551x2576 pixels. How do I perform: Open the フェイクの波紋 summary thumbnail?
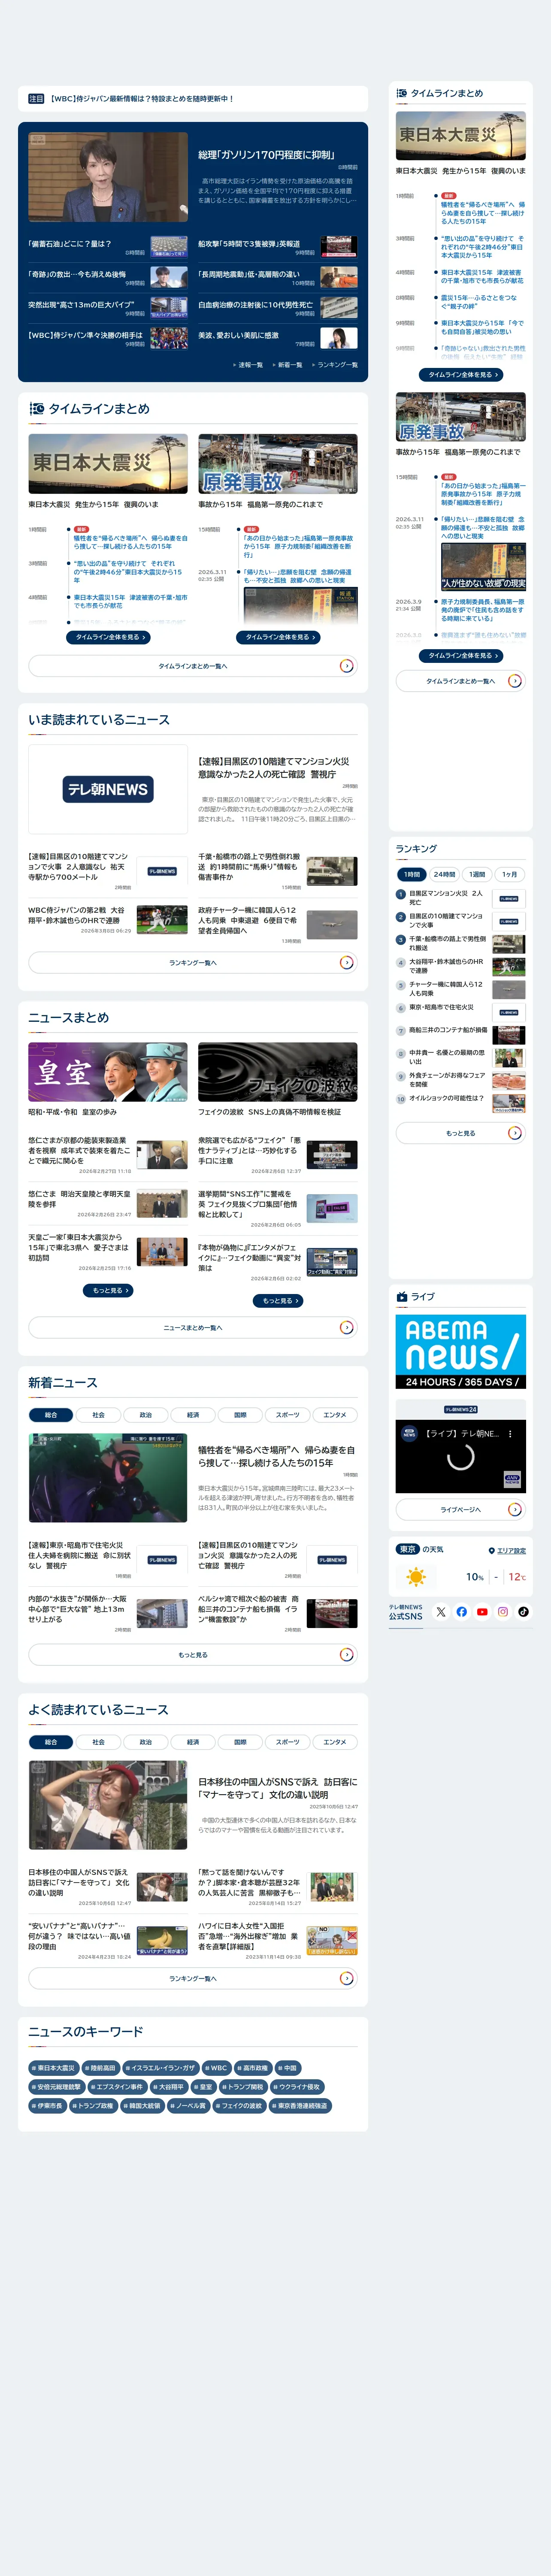[x=278, y=1072]
